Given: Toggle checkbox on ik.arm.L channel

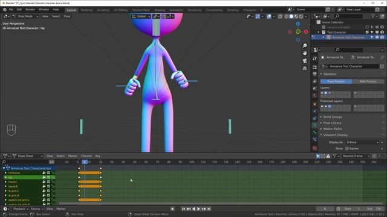Looking at the screenshot, I should [x=48, y=191].
